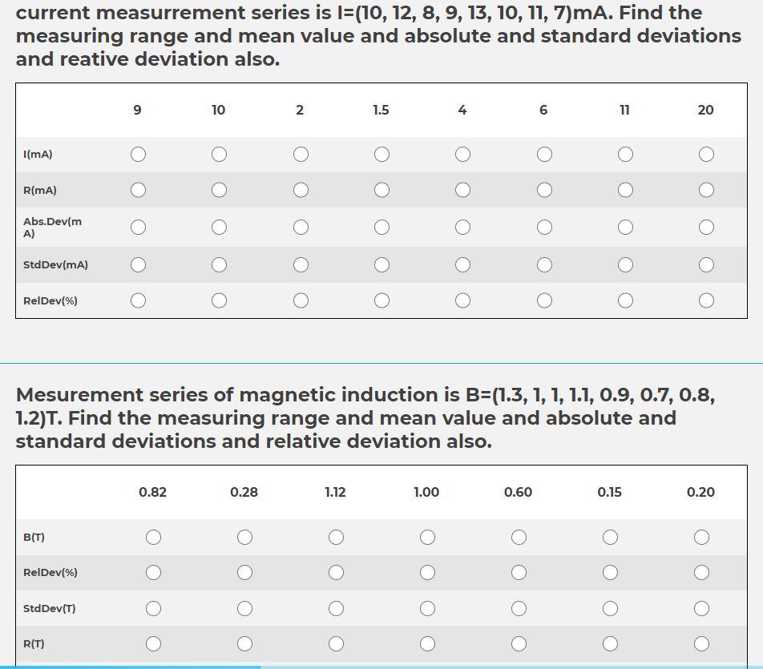Select 1.5 for StdDev(mA) row
This screenshot has width=763, height=669.
tap(381, 264)
